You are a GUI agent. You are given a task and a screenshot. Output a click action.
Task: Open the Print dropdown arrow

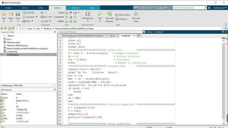(32, 21)
